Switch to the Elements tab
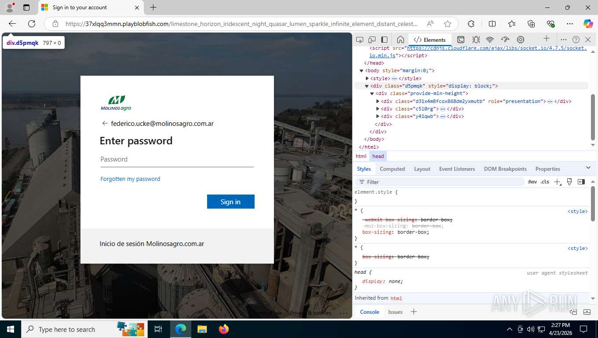598x338 pixels. pyautogui.click(x=430, y=40)
